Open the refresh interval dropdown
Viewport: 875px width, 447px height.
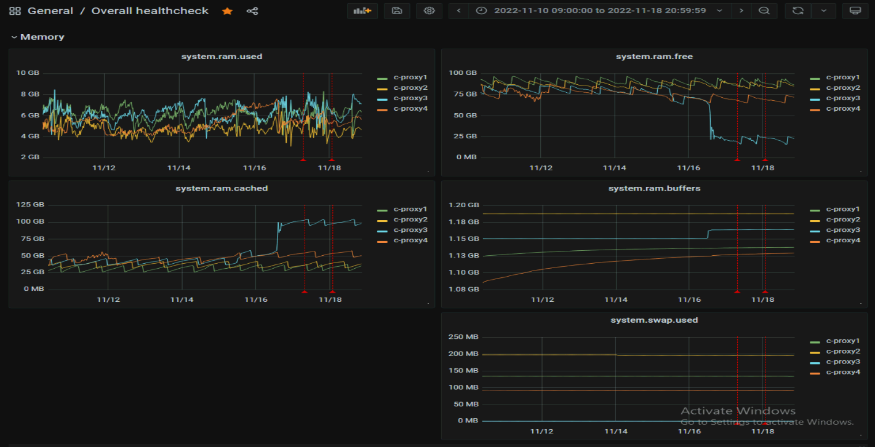click(x=823, y=11)
